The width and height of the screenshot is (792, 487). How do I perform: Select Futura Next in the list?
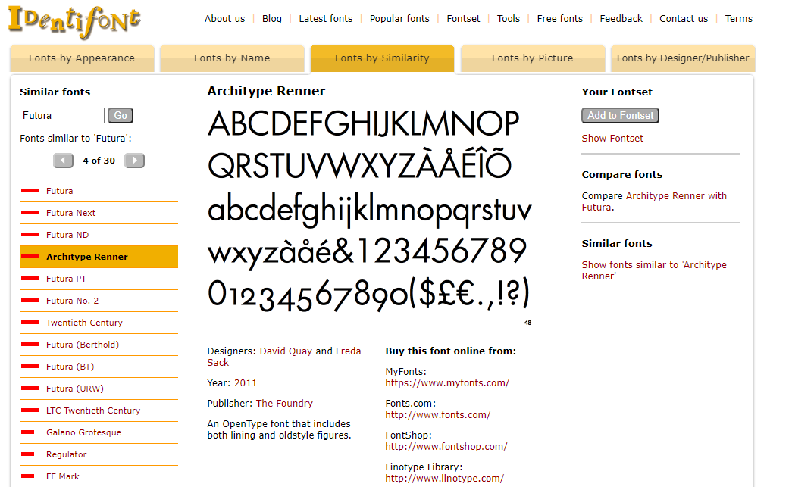click(x=70, y=213)
